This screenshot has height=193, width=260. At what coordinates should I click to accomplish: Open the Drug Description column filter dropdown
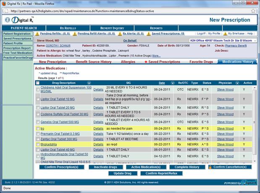click(89, 83)
